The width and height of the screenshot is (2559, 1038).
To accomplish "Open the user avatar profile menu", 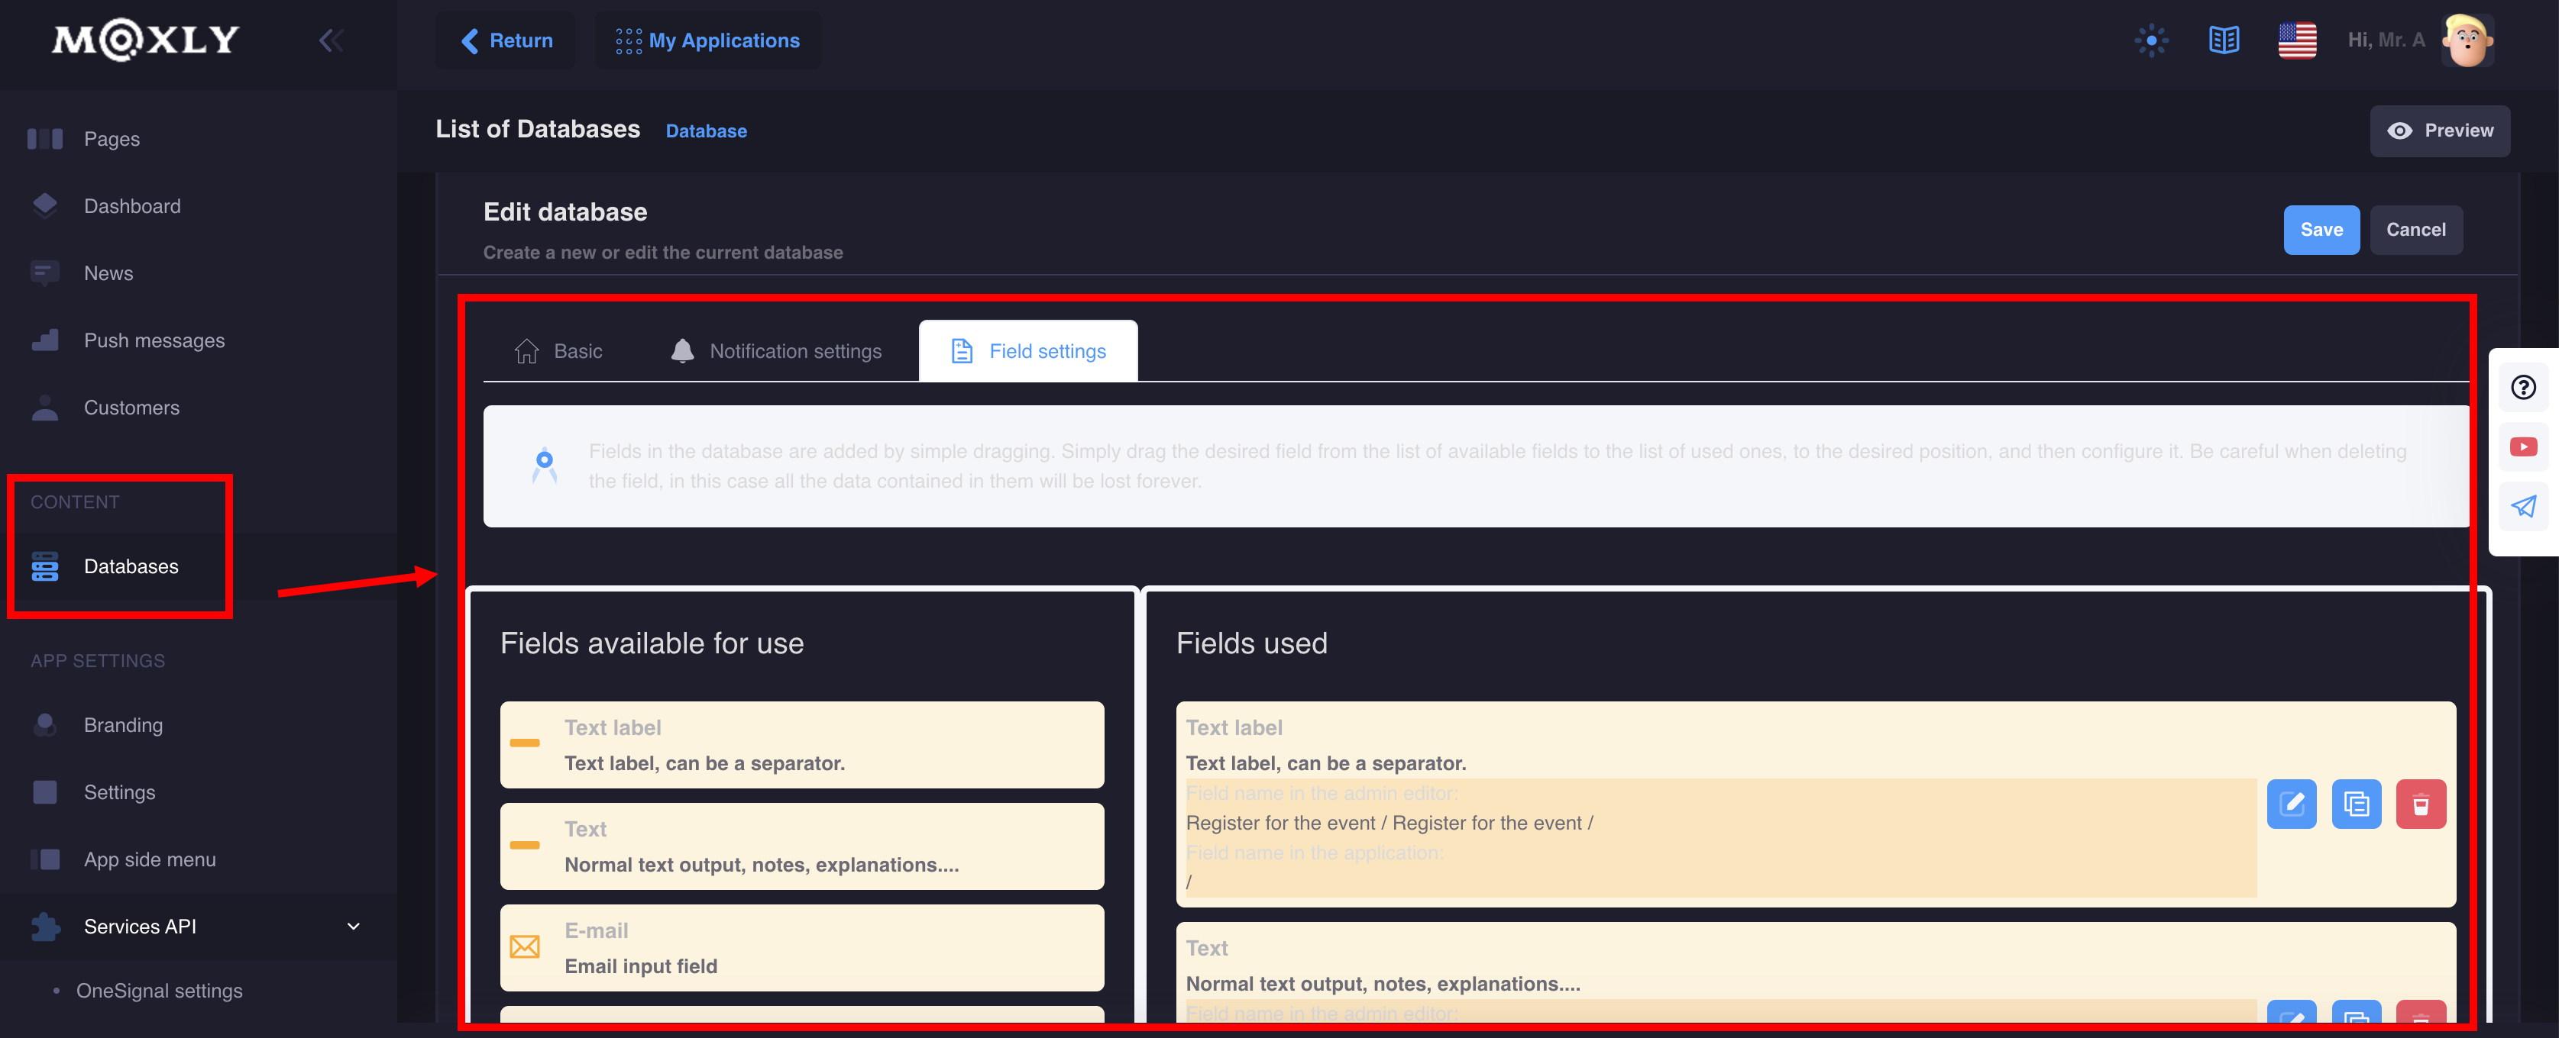I will pyautogui.click(x=2467, y=40).
